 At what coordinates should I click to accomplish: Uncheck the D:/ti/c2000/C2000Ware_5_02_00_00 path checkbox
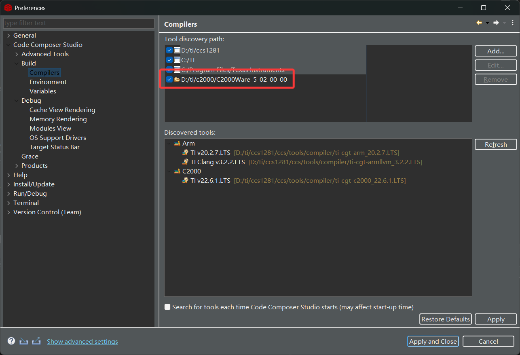(169, 80)
